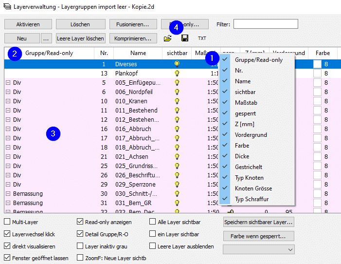
Task: Toggle visibility bulb of Plankopf layer
Action: (x=177, y=74)
